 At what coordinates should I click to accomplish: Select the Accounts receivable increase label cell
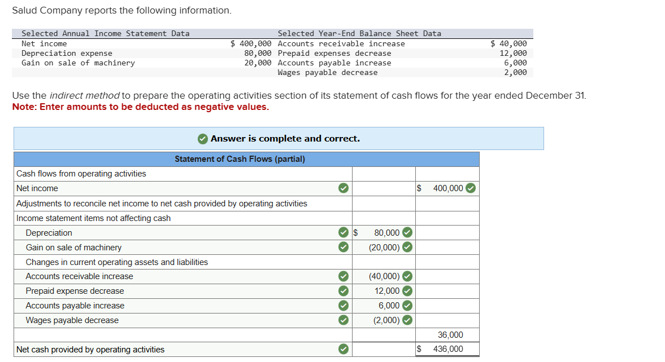point(183,276)
